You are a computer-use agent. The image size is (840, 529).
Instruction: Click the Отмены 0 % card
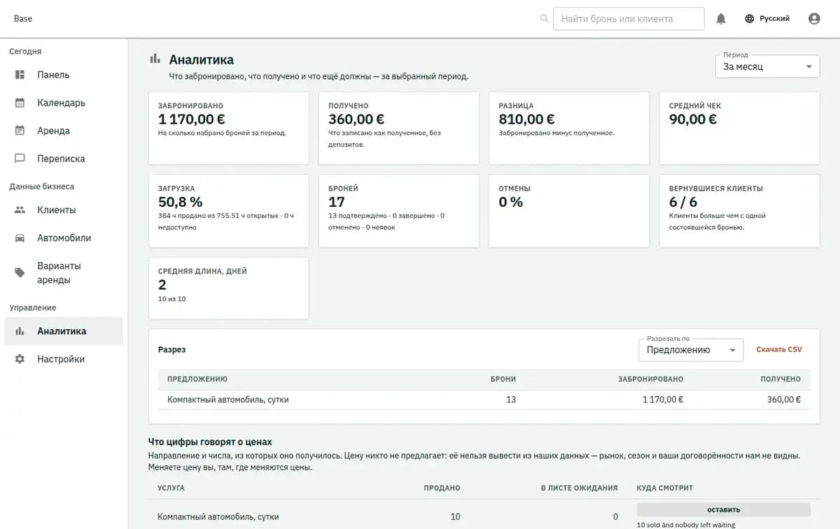tap(569, 211)
